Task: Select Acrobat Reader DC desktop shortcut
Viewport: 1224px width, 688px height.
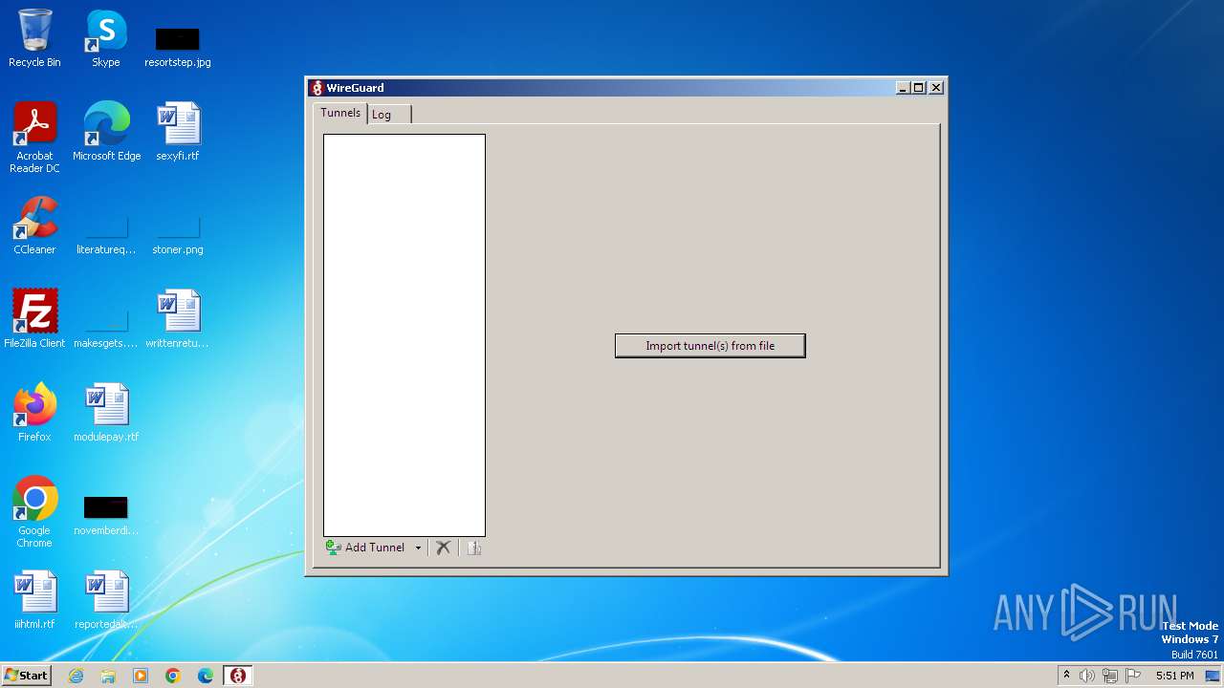Action: [34, 138]
